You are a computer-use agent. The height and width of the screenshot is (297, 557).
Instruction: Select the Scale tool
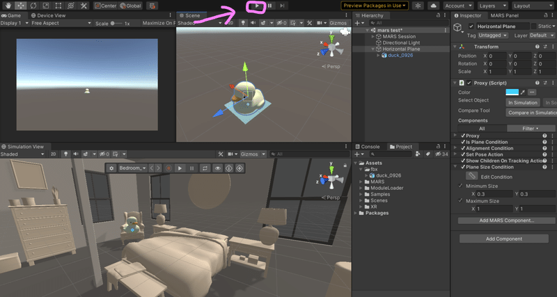coord(45,6)
